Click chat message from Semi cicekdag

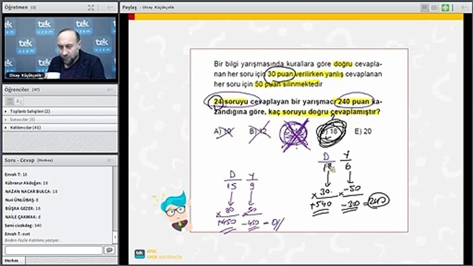(x=23, y=225)
